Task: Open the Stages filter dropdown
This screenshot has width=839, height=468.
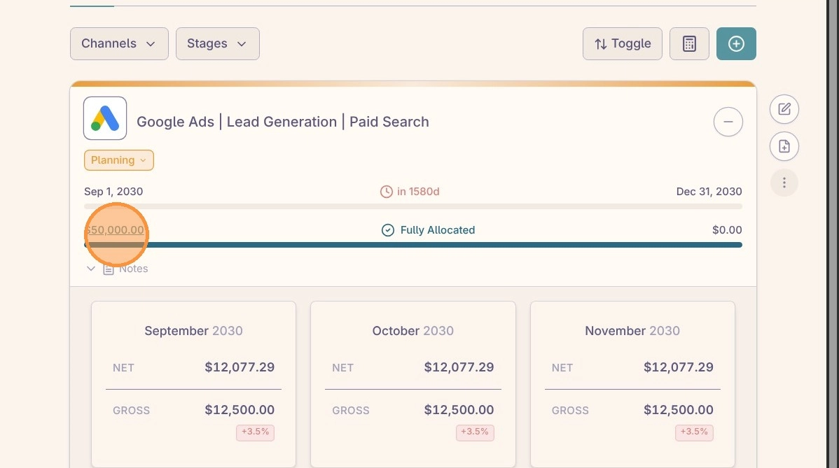Action: [217, 44]
